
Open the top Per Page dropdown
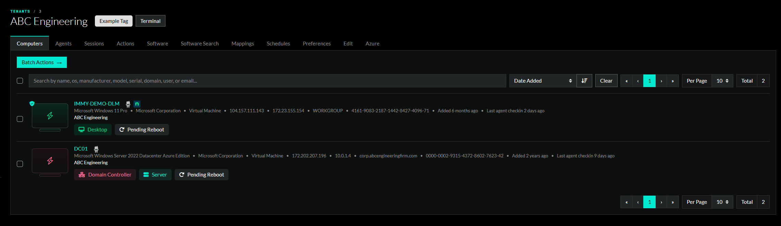point(722,81)
